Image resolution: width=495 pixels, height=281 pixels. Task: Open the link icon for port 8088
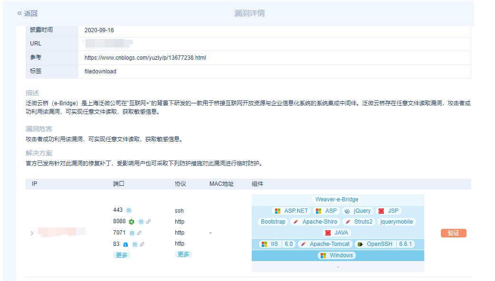(148, 222)
